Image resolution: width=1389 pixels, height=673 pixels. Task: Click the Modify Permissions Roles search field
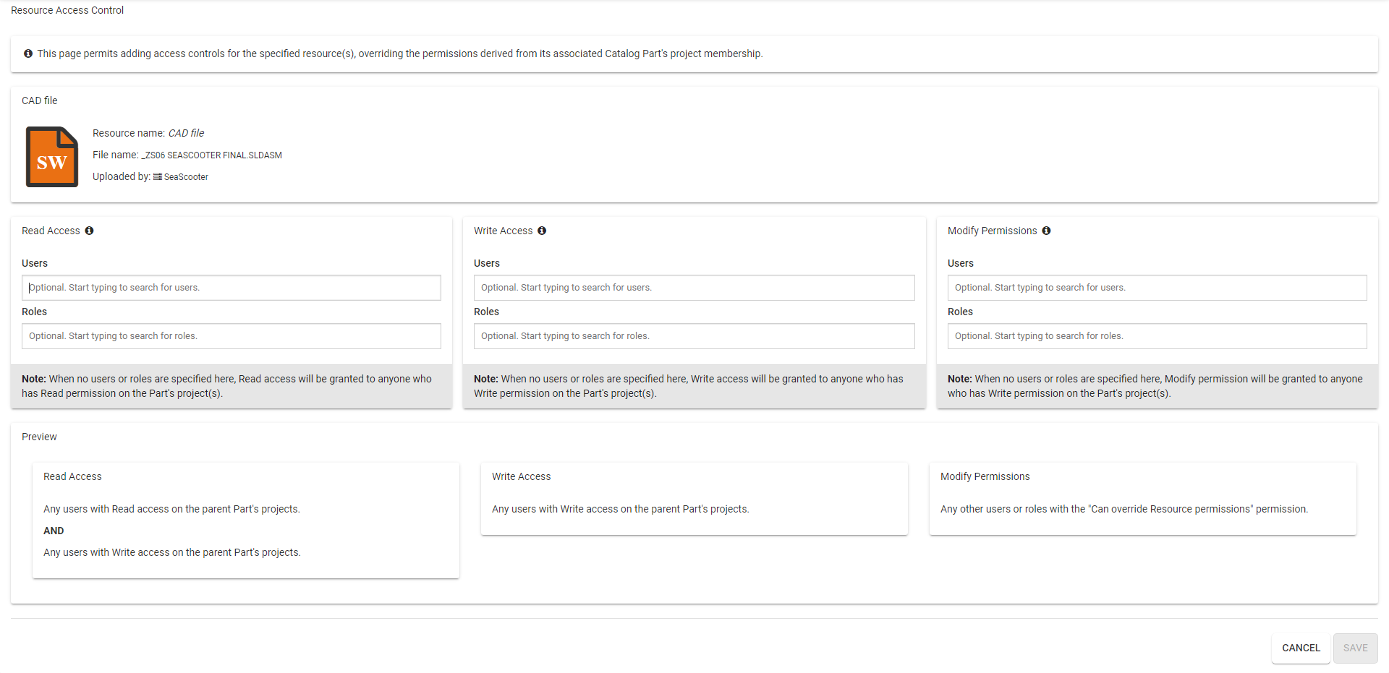point(1157,336)
